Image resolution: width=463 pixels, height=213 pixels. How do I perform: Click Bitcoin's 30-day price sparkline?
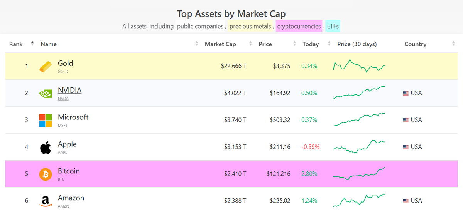(x=359, y=174)
